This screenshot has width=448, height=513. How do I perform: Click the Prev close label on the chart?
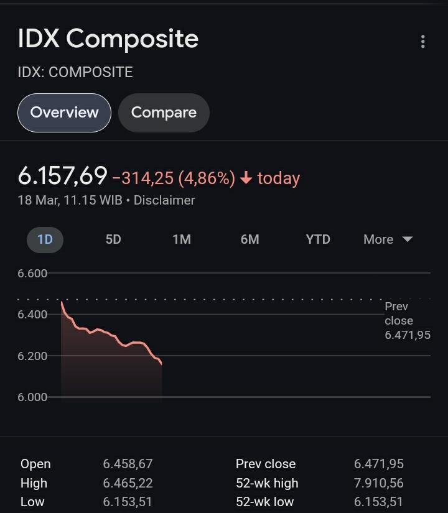(399, 313)
